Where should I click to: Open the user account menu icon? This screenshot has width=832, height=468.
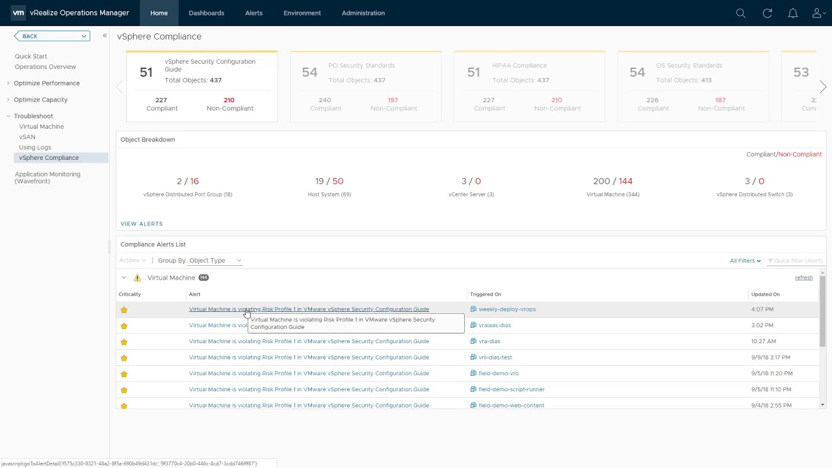point(818,13)
